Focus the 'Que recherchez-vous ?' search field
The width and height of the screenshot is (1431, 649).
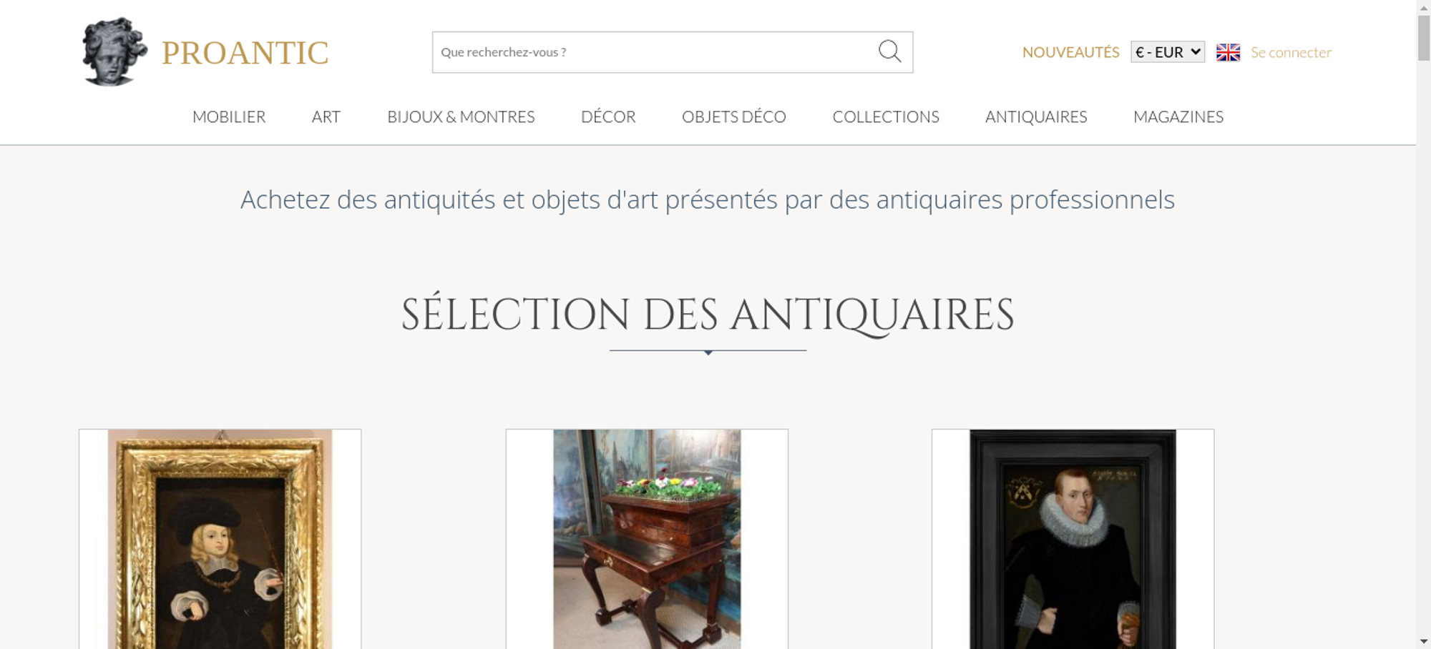coord(655,52)
